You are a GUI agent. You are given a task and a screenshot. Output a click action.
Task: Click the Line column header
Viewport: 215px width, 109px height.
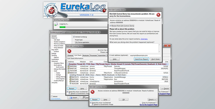[167, 62]
